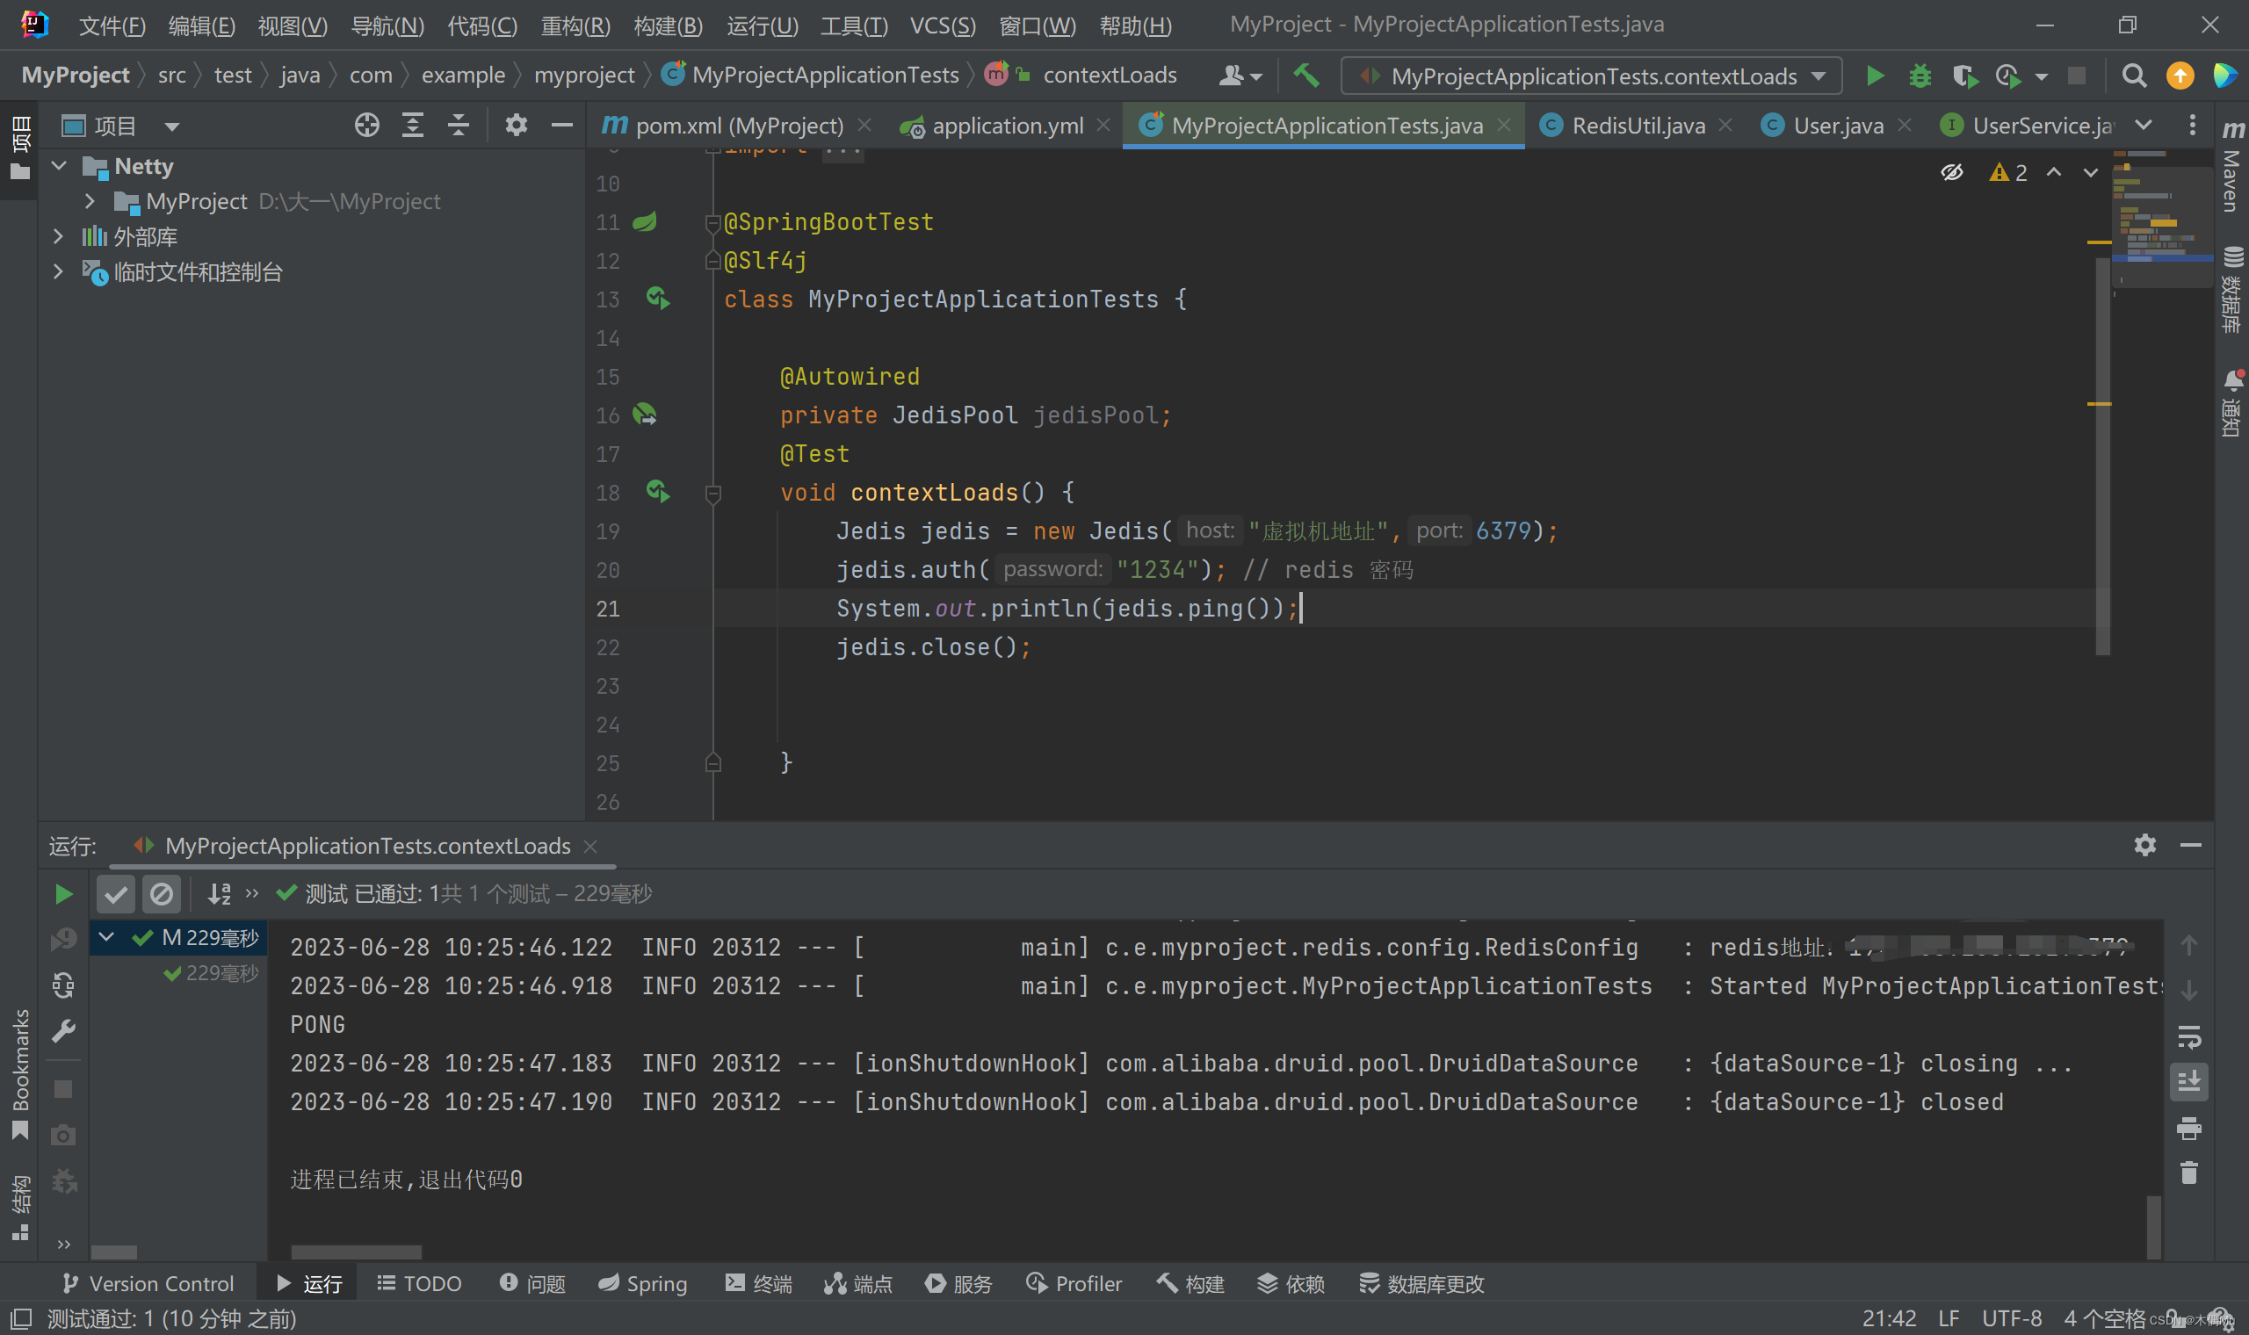Toggle the highlighting eye icon in editor
This screenshot has height=1335, width=2249.
click(x=1952, y=172)
